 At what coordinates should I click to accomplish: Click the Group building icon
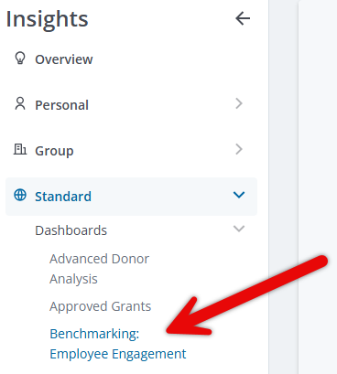pos(20,149)
